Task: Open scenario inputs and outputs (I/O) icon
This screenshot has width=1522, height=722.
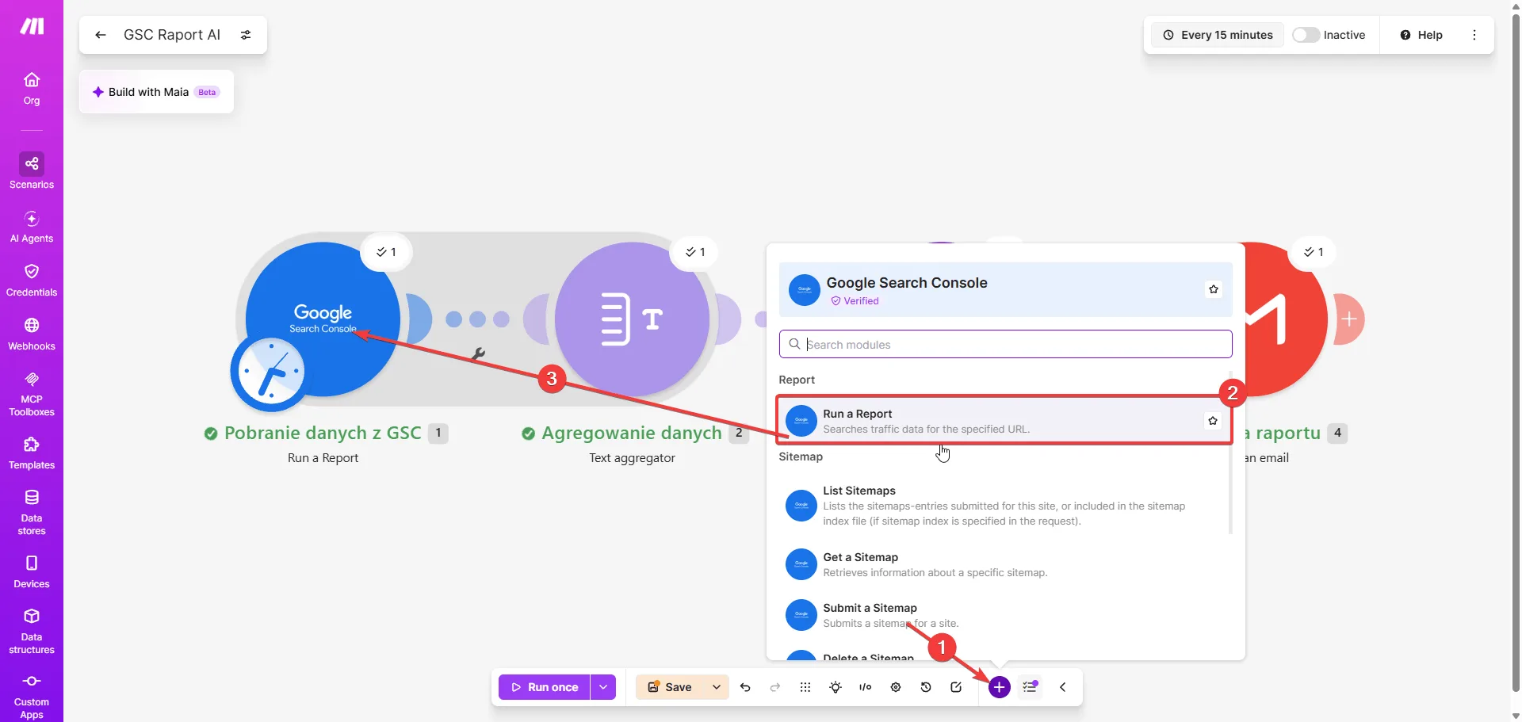Action: [x=866, y=687]
